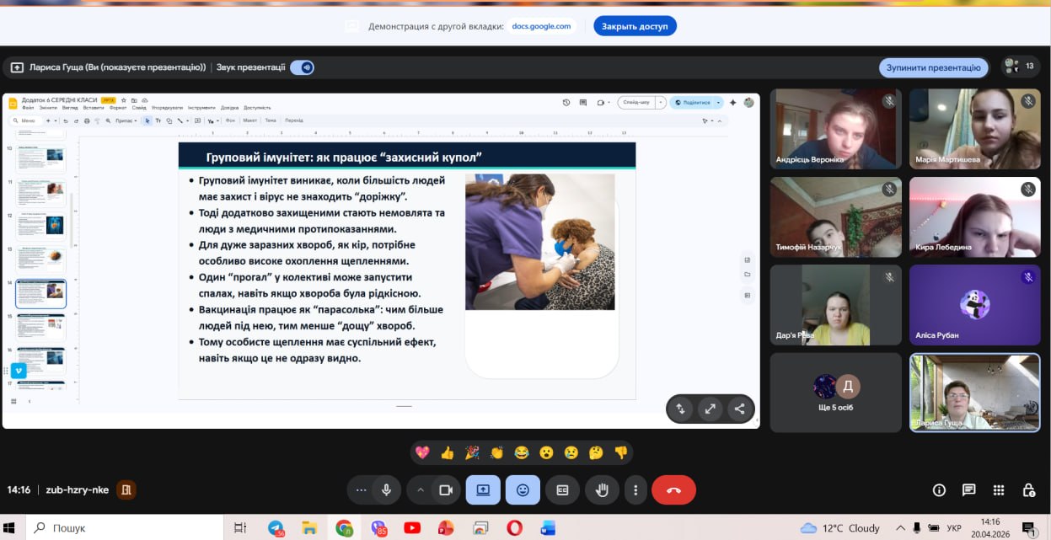Turn on captions with the CC button

click(562, 489)
